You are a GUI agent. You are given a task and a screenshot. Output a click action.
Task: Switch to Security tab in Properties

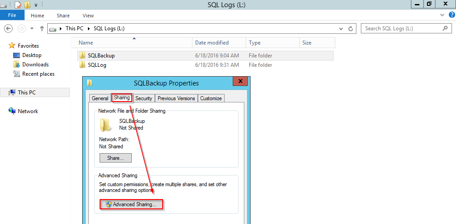(x=144, y=98)
